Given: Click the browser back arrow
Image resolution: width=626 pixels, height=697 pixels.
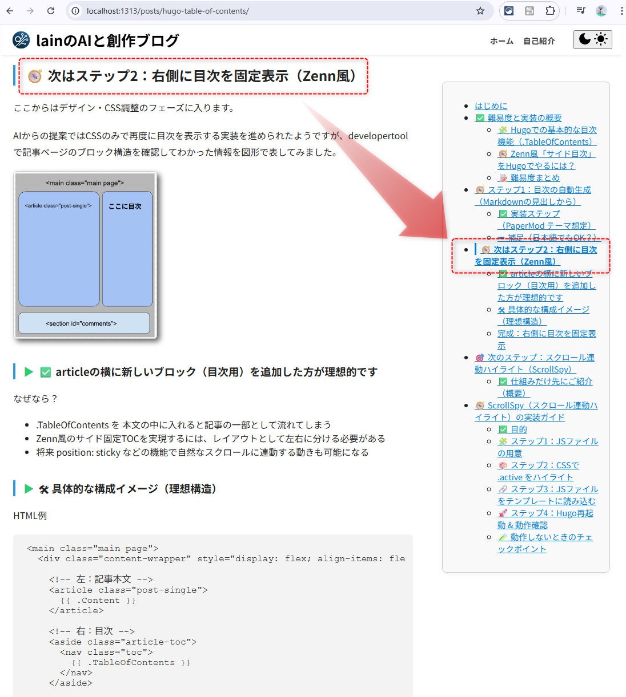Looking at the screenshot, I should pyautogui.click(x=10, y=11).
